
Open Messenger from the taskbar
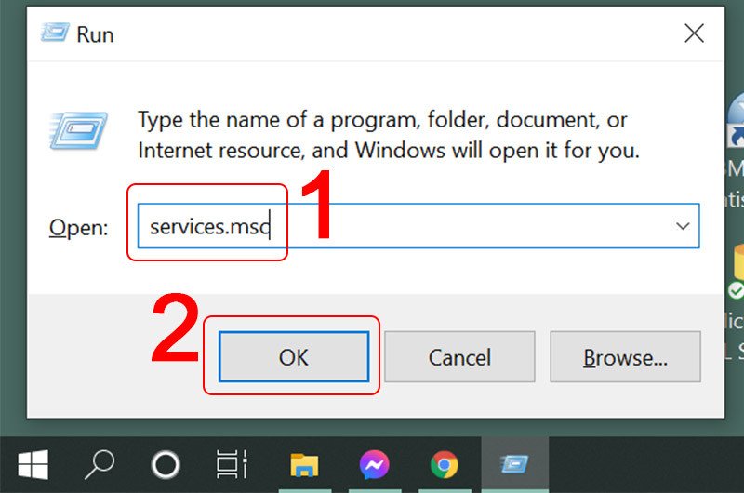[374, 464]
